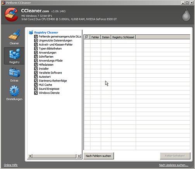
Task: Toggle Windows Dienste checkbox
Action: pos(36,93)
